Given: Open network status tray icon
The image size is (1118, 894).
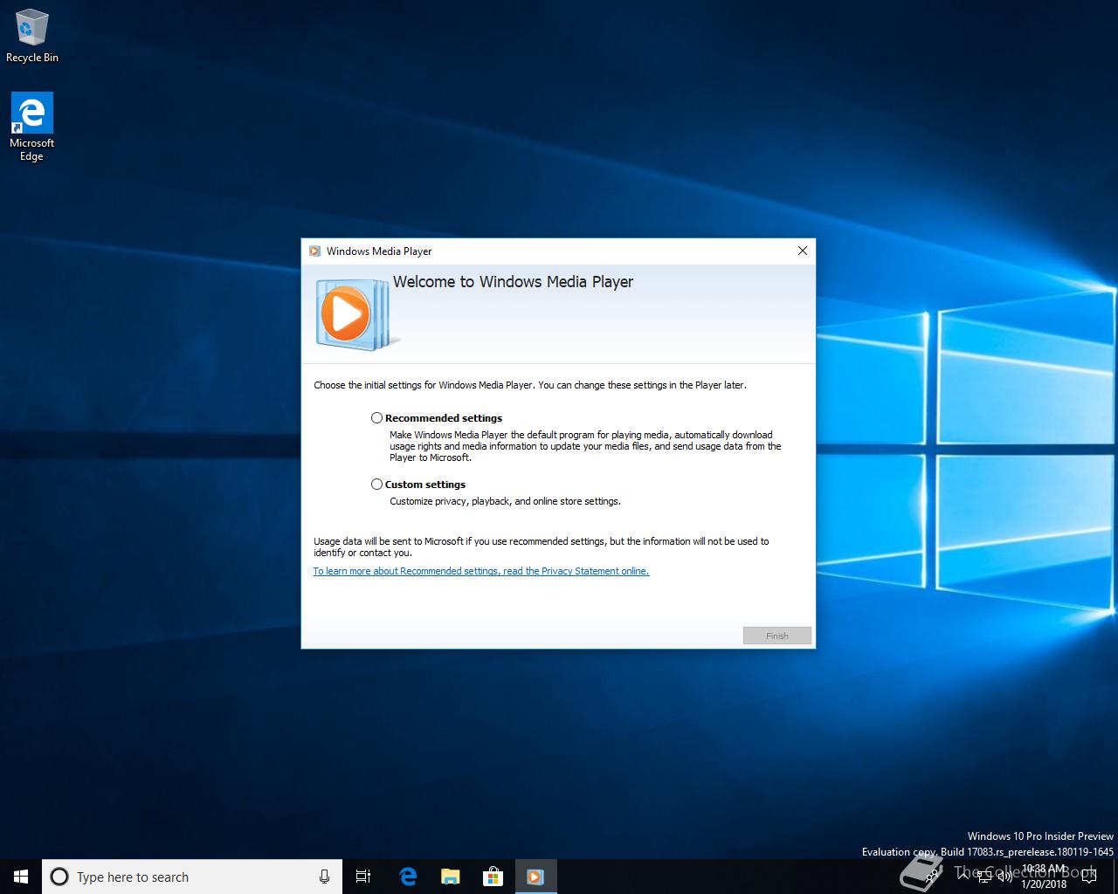Looking at the screenshot, I should coord(984,877).
